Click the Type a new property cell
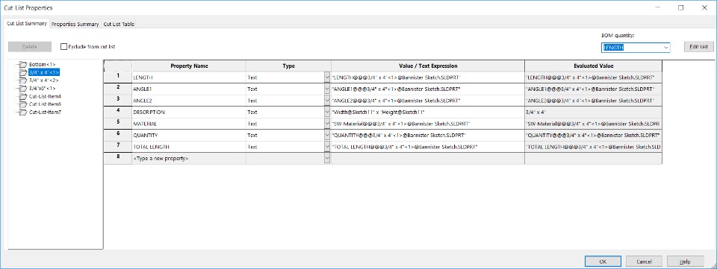Image resolution: width=717 pixels, height=269 pixels. pyautogui.click(x=189, y=158)
